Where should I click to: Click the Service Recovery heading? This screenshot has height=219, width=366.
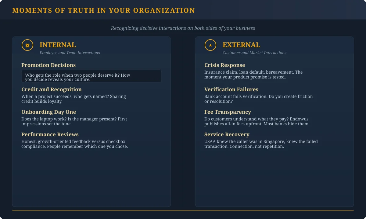point(227,134)
